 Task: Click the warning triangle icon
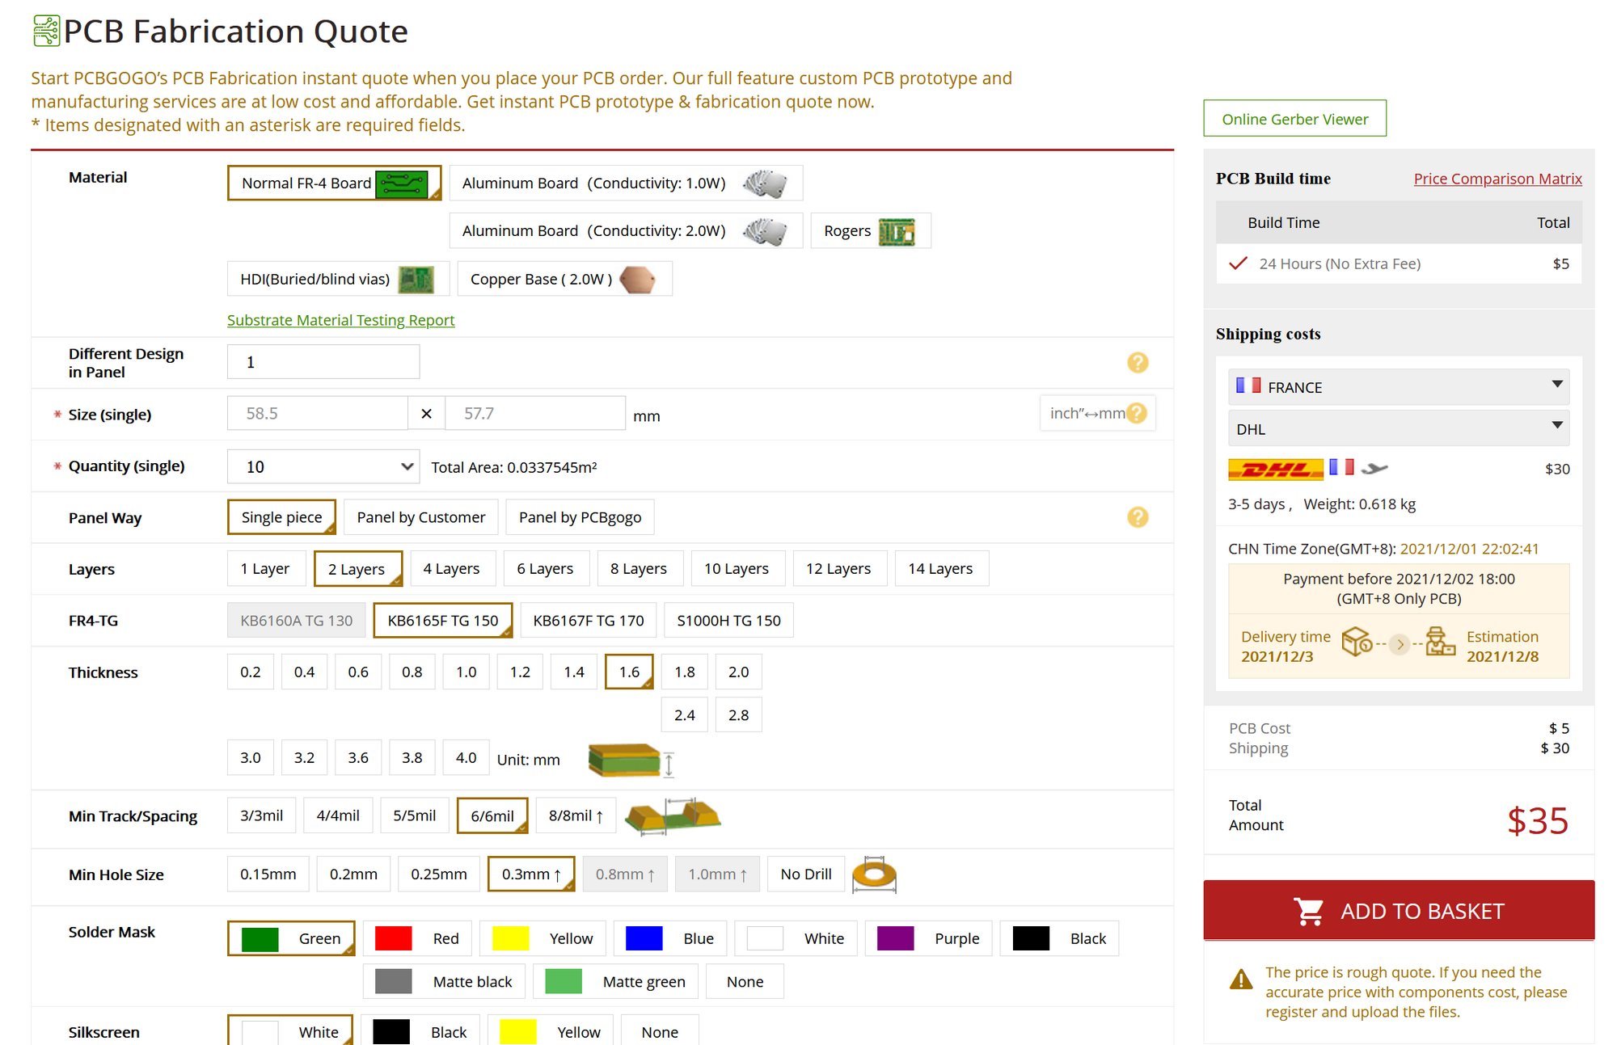[1241, 980]
